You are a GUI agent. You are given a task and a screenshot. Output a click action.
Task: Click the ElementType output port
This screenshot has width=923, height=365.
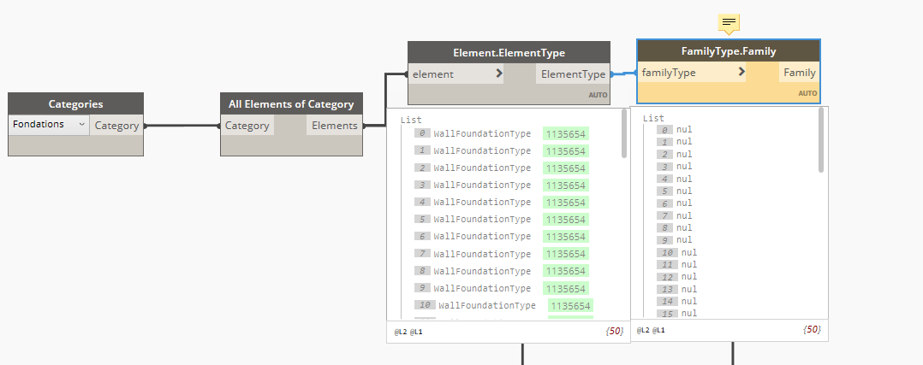(x=573, y=74)
